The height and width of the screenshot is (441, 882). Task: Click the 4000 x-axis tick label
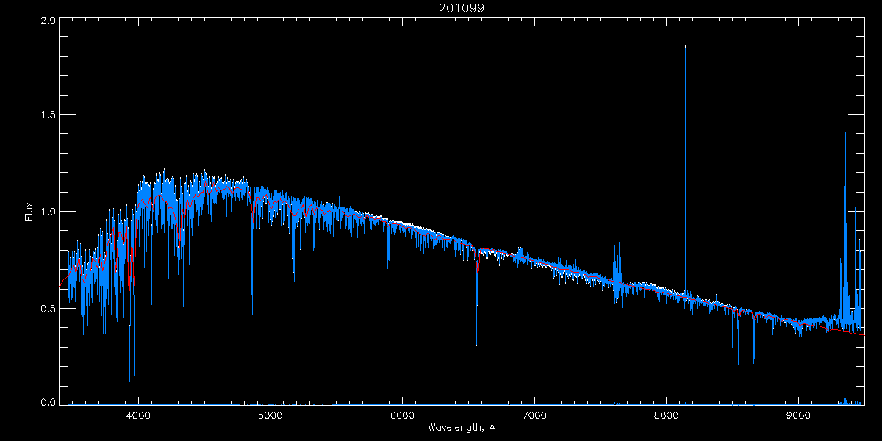point(138,415)
